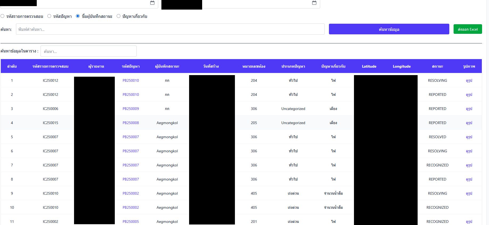Image resolution: width=489 pixels, height=225 pixels.
Task: Click ดูรูป for the RESOLVED row
Action: [469, 137]
